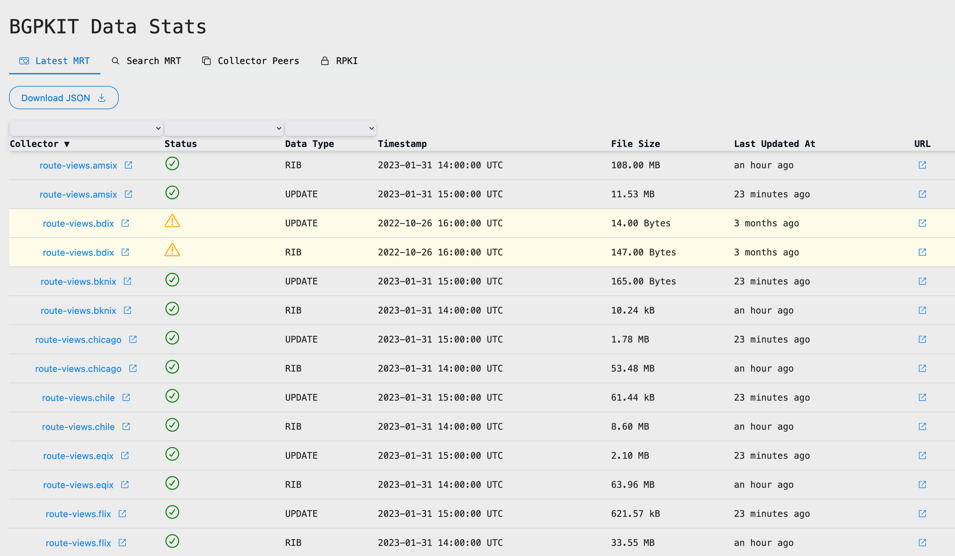Open the Status filter dropdown
The image size is (955, 556).
224,128
